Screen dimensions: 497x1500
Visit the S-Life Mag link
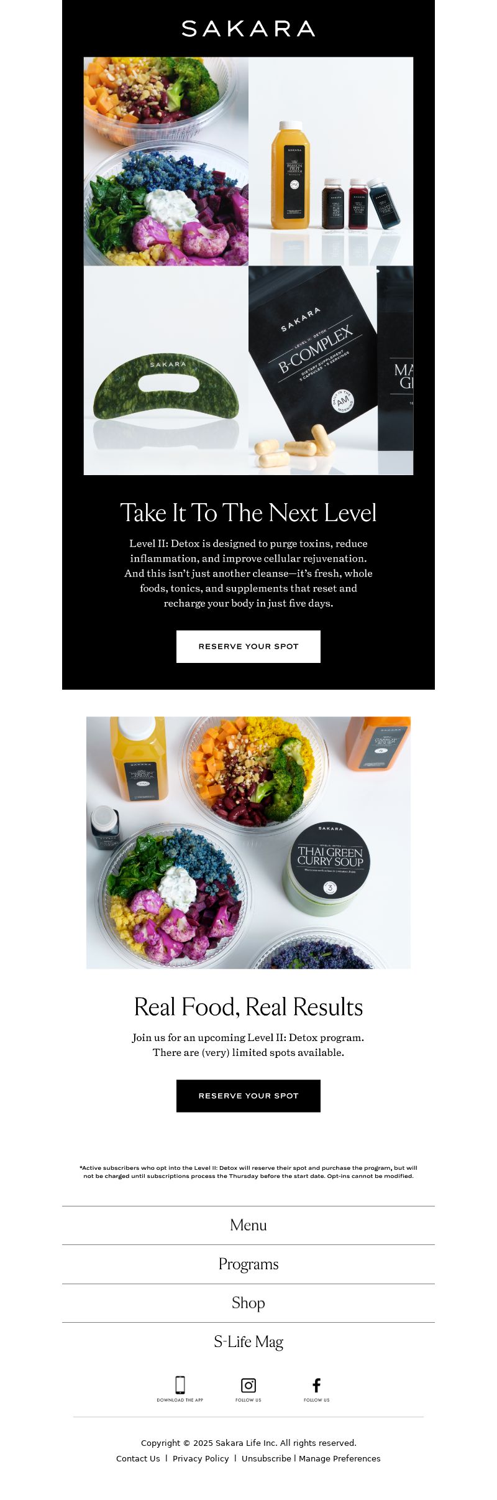[x=248, y=1342]
